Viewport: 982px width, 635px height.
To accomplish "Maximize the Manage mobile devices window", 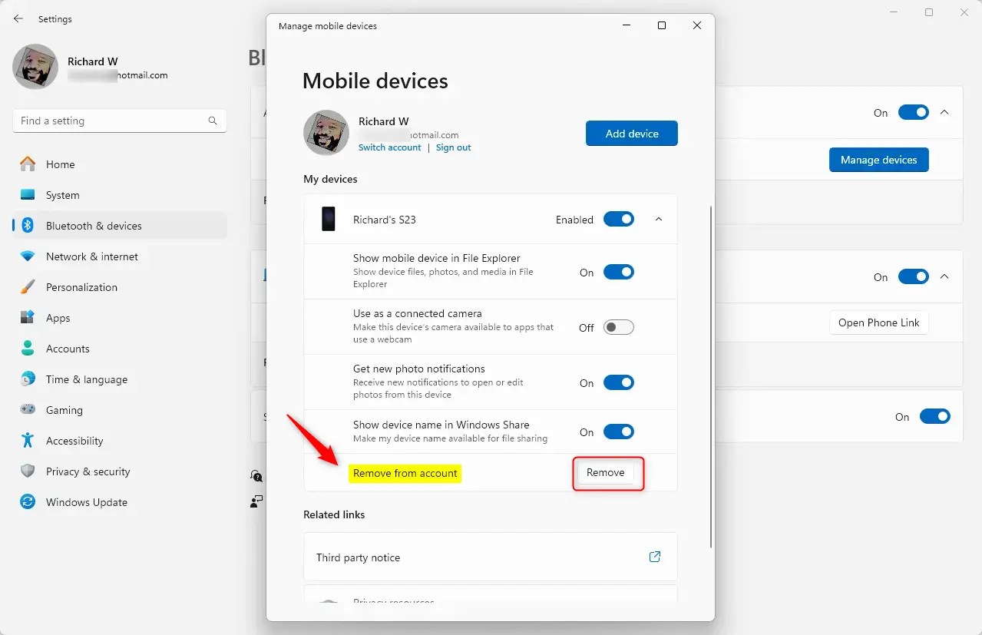I will point(662,25).
